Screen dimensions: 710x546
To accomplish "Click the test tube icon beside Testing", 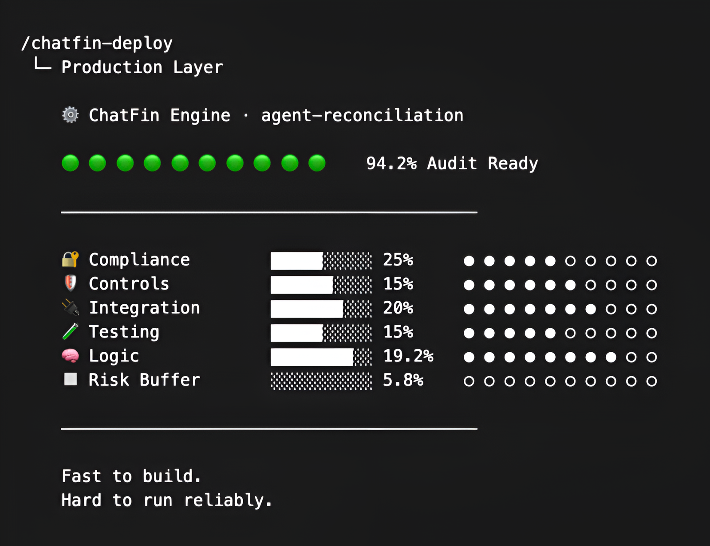I will [70, 331].
